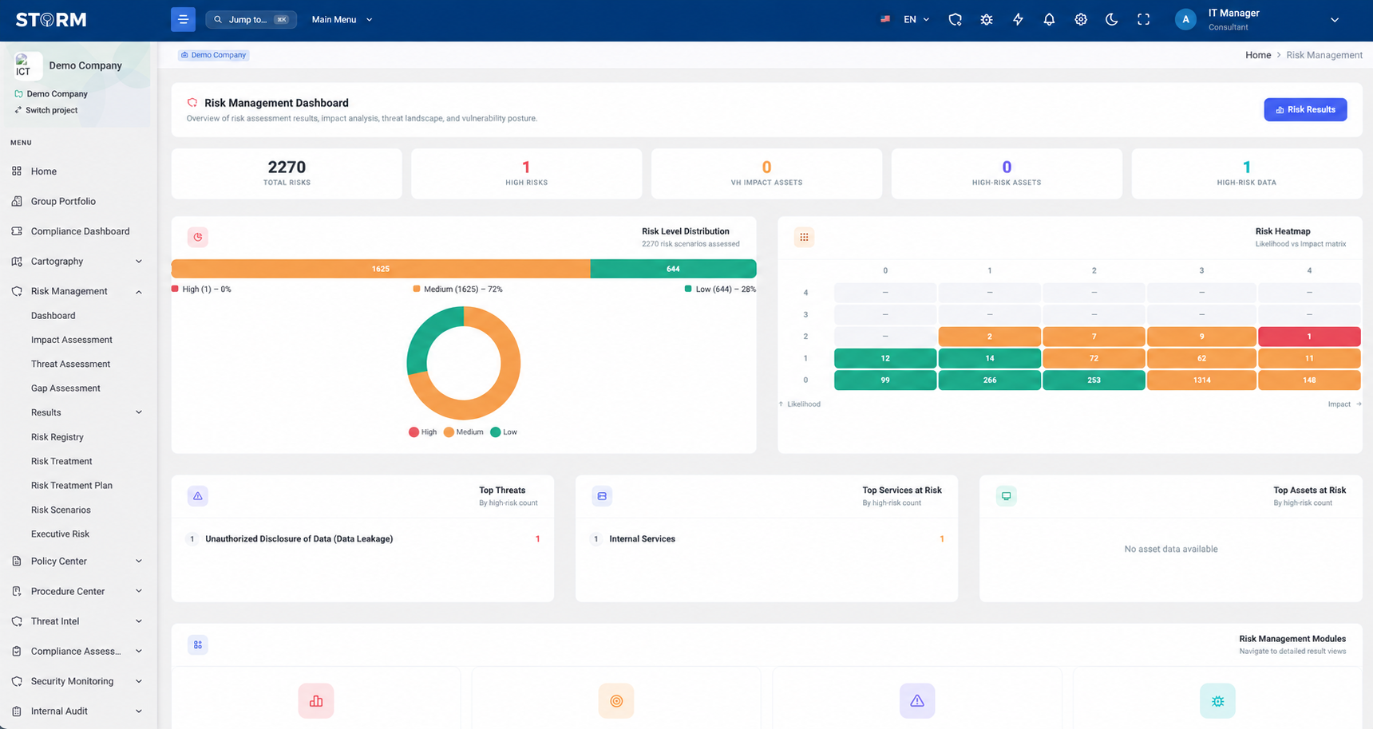1373x729 pixels.
Task: Click Switch project link
Action: [46, 110]
